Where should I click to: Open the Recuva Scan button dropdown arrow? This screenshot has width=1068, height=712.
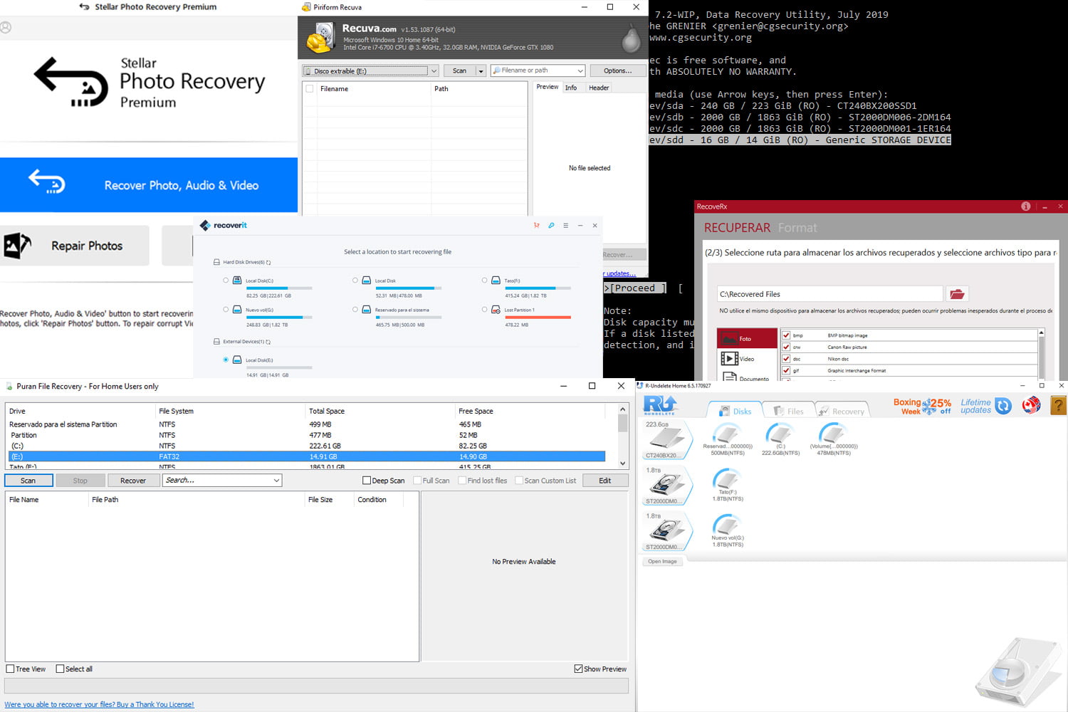click(481, 71)
